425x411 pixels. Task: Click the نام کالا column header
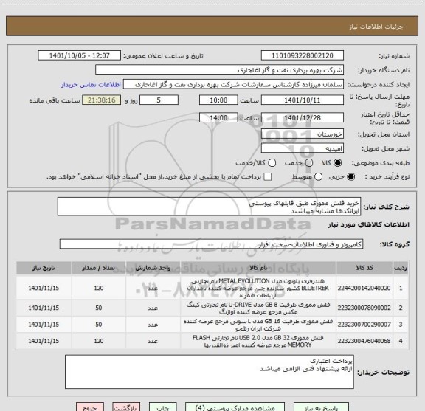[x=258, y=268]
